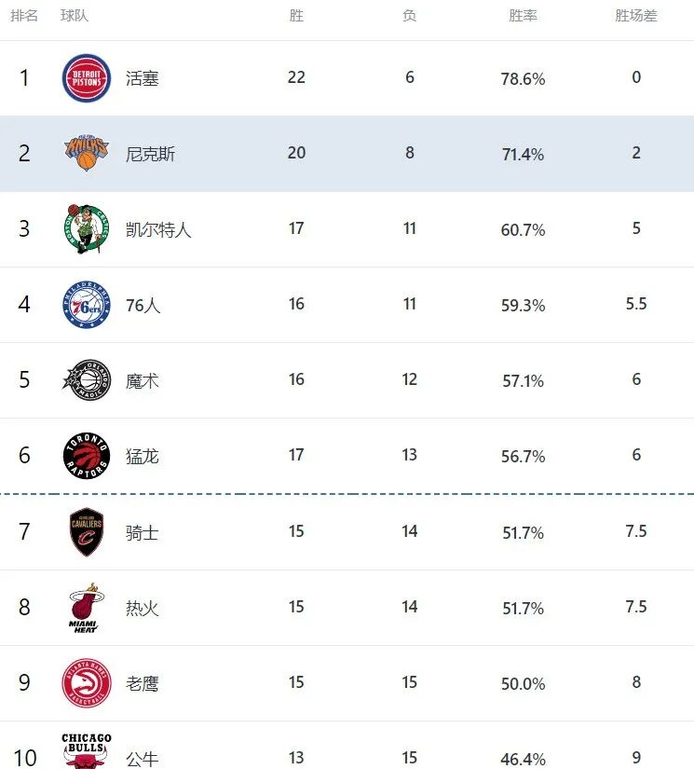This screenshot has height=769, width=694.
Task: Click the Cleveland Cavaliers logo
Action: pyautogui.click(x=87, y=532)
